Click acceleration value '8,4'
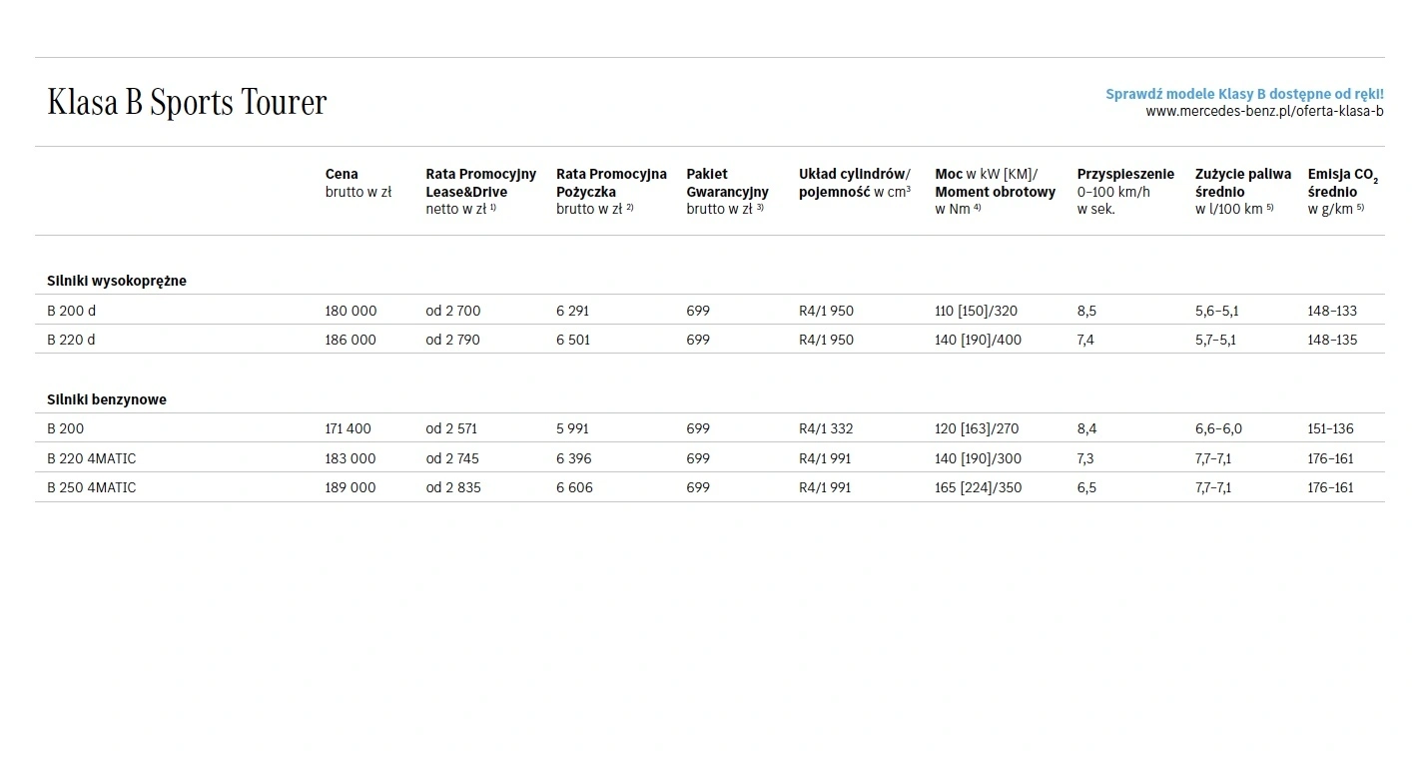Image resolution: width=1412 pixels, height=759 pixels. pyautogui.click(x=1086, y=428)
